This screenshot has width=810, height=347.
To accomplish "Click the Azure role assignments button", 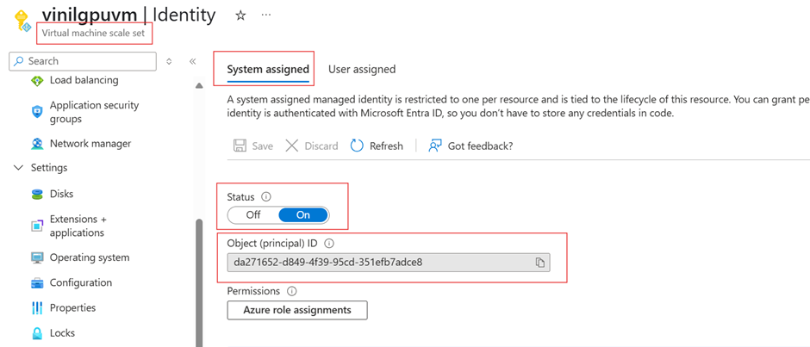I will click(297, 310).
